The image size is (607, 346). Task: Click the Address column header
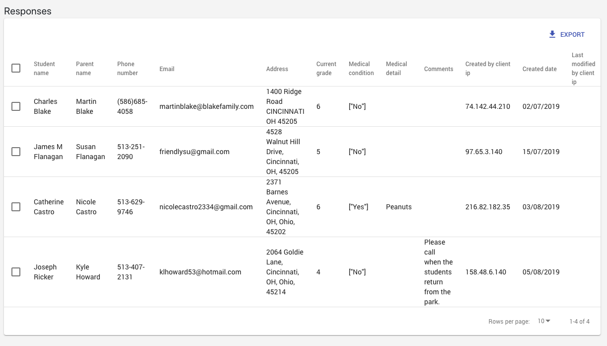point(277,69)
